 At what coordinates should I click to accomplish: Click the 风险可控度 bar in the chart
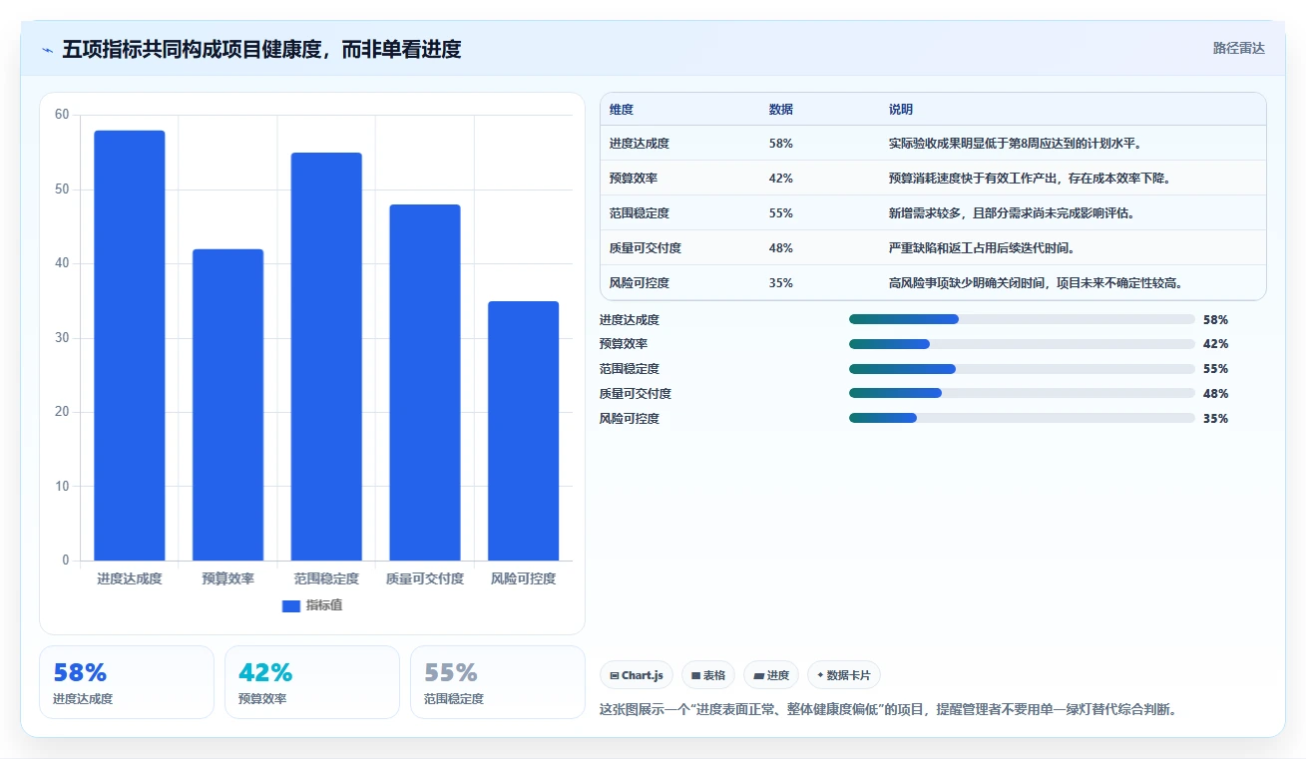523,431
